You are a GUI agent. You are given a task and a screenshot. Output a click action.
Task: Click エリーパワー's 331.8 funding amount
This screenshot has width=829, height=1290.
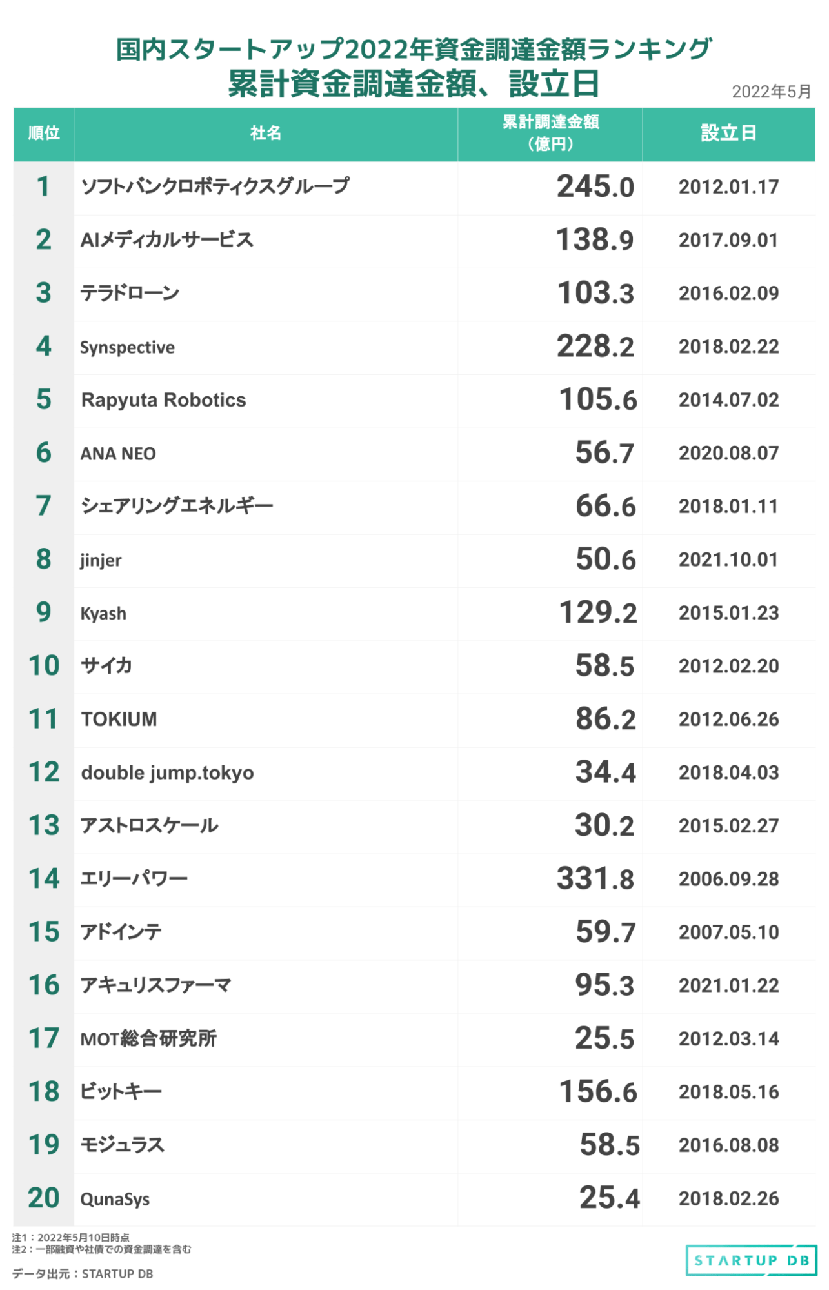[x=595, y=879]
